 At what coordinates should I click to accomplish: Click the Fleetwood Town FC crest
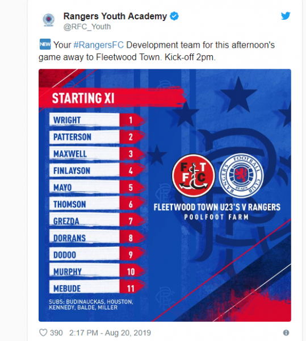pyautogui.click(x=193, y=176)
